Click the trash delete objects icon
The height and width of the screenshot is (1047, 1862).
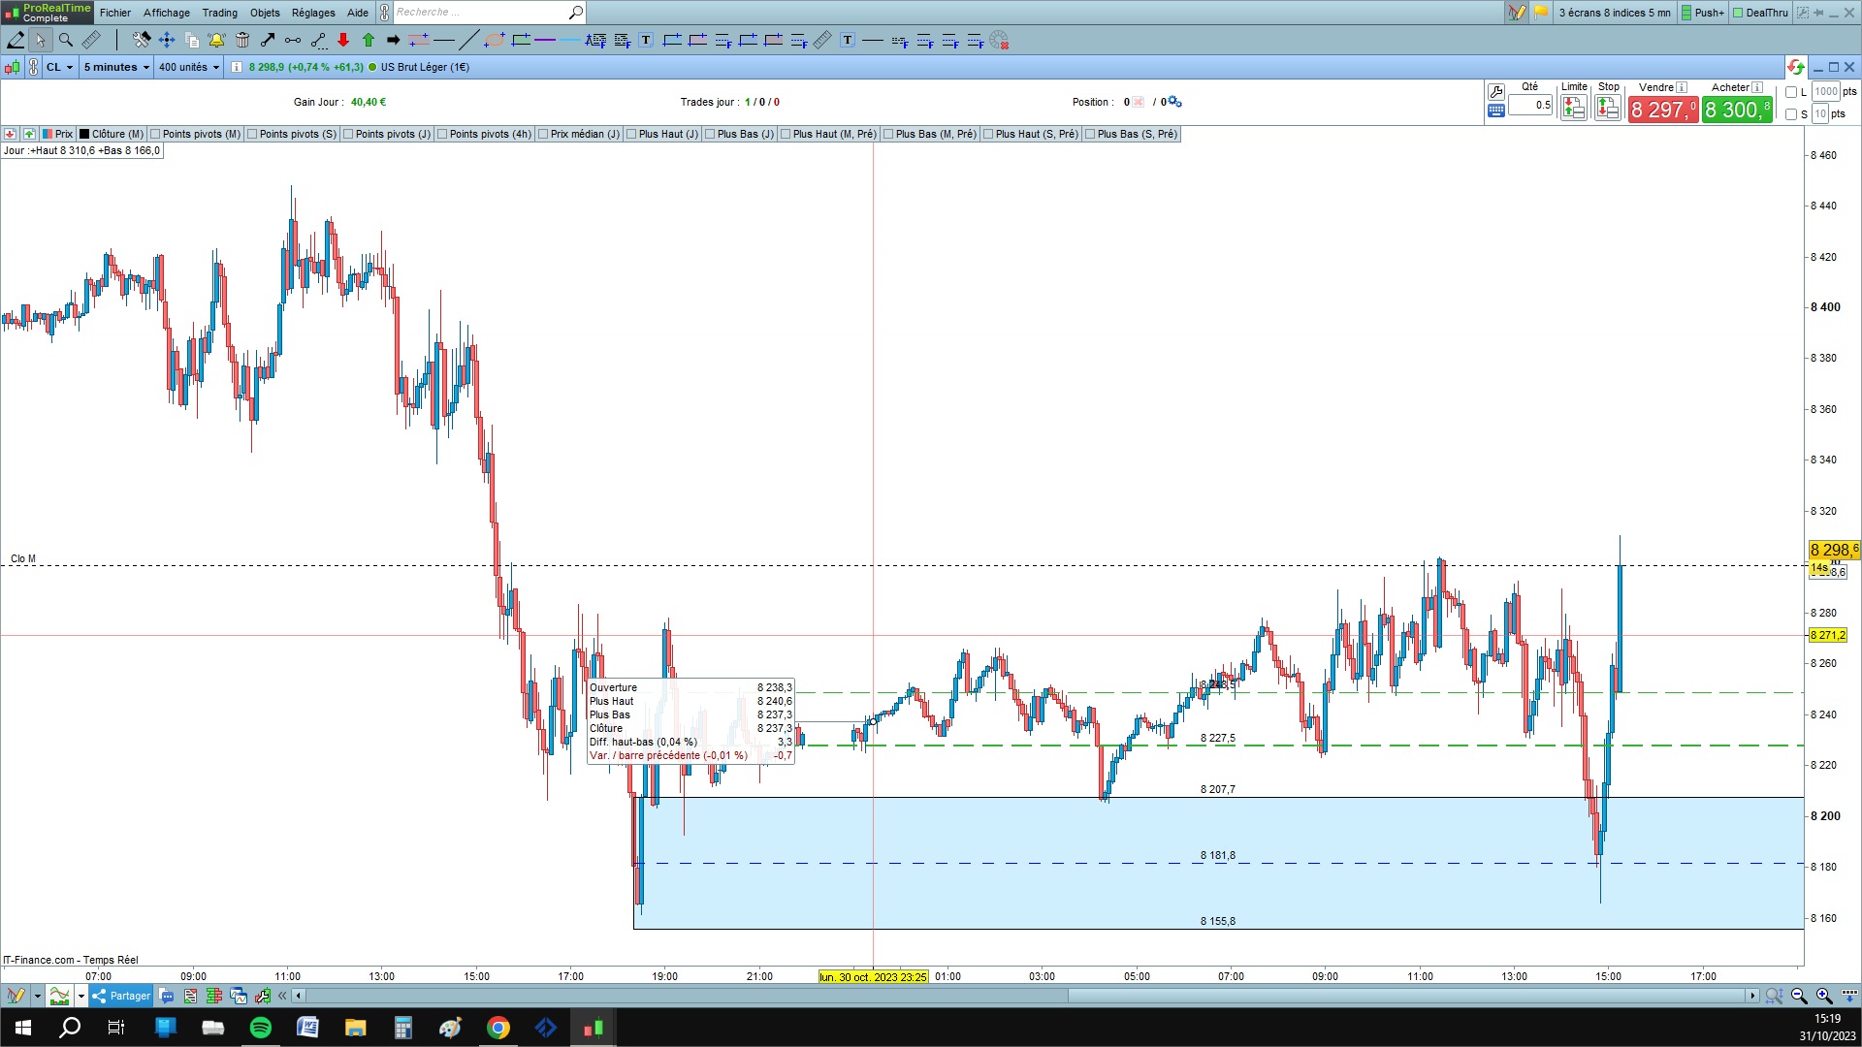coord(242,40)
